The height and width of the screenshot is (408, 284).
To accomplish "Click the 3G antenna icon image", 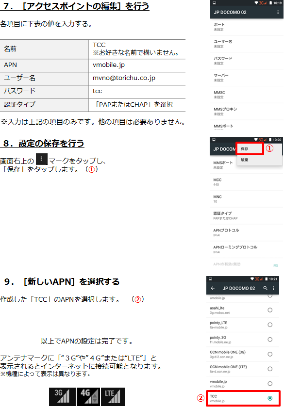I will click(62, 397).
